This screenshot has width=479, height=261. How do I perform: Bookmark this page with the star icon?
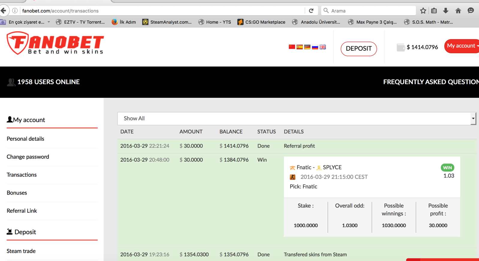click(423, 11)
